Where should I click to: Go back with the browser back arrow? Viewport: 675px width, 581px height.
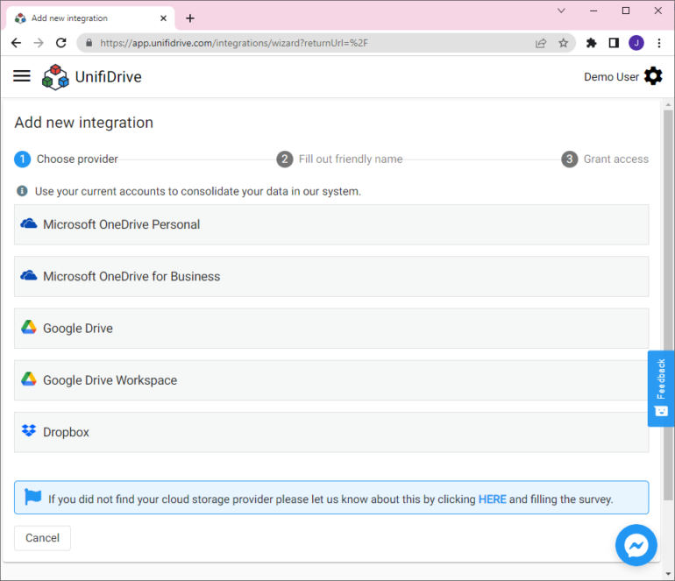point(17,43)
